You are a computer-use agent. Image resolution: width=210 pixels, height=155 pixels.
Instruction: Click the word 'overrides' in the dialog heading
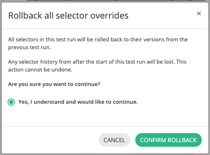coord(110,16)
